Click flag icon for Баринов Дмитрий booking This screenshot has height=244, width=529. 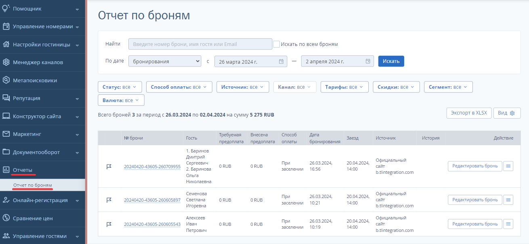tap(109, 167)
